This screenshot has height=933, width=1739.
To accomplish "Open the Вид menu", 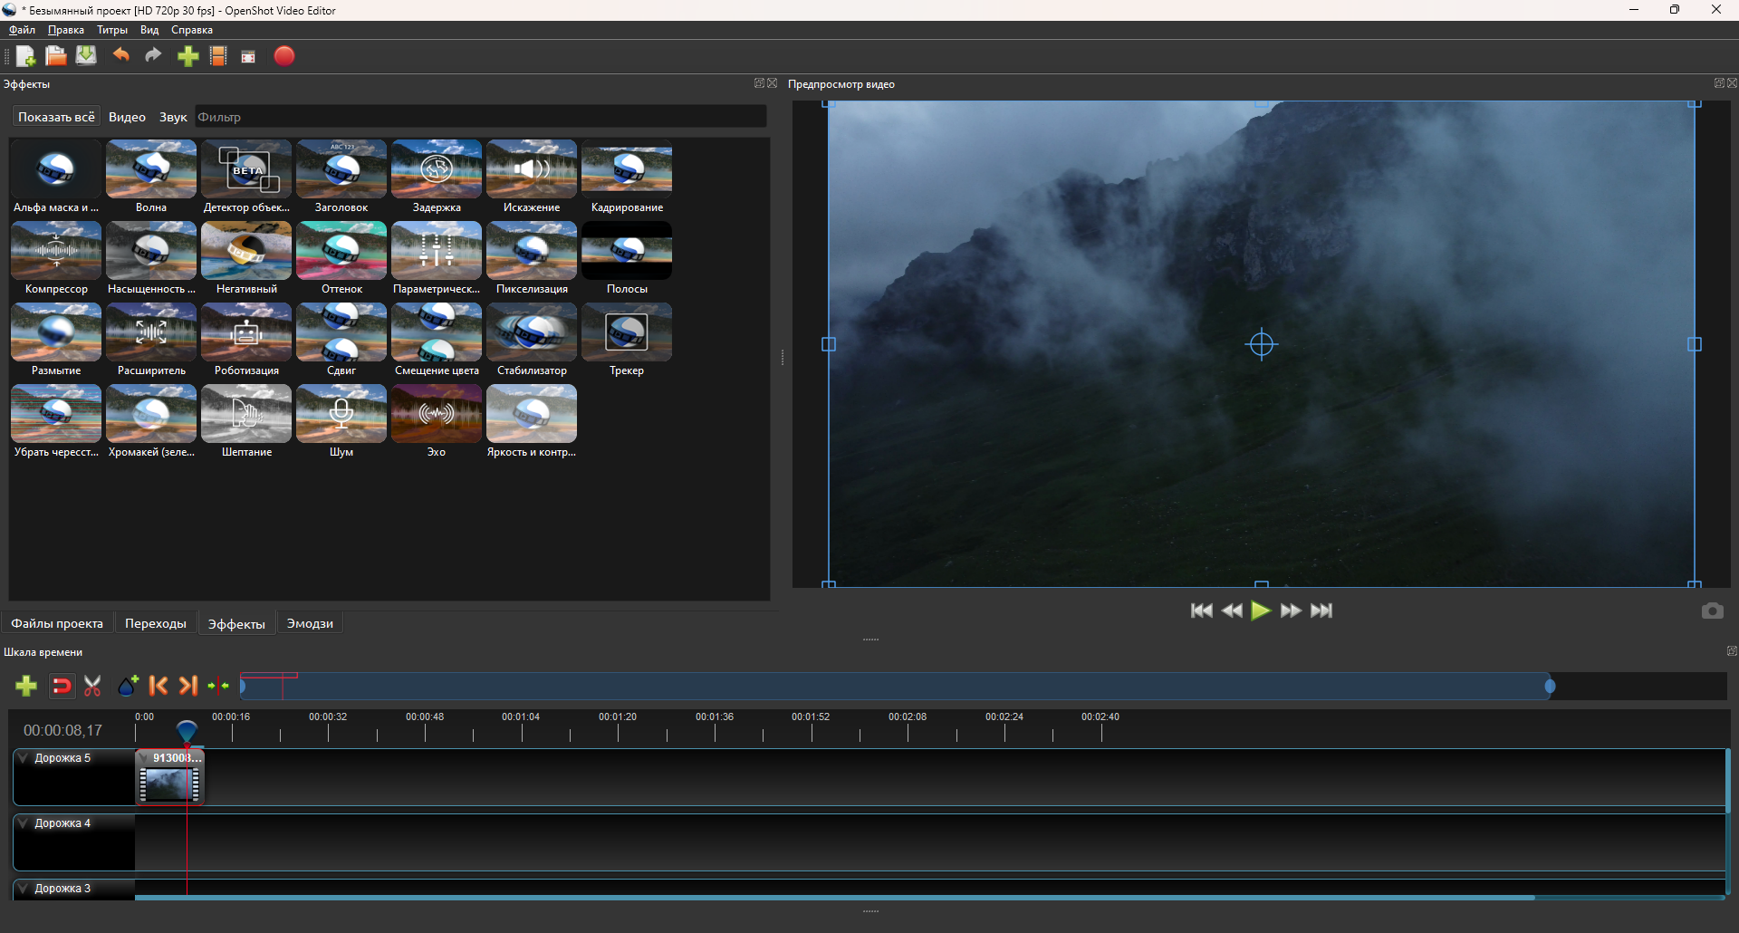I will tap(149, 30).
